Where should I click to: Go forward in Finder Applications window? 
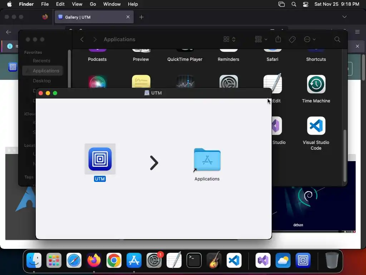95,39
